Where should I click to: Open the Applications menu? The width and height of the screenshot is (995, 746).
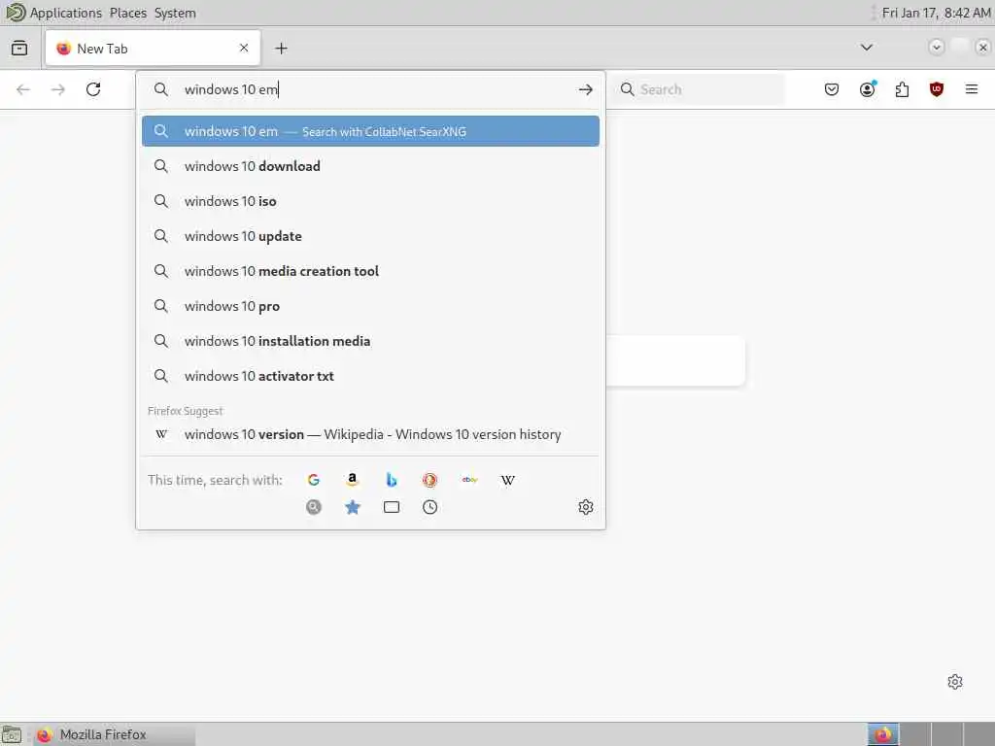pos(66,13)
